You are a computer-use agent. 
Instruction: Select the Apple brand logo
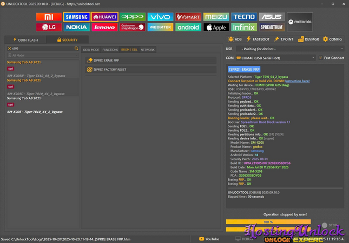tap(216, 27)
